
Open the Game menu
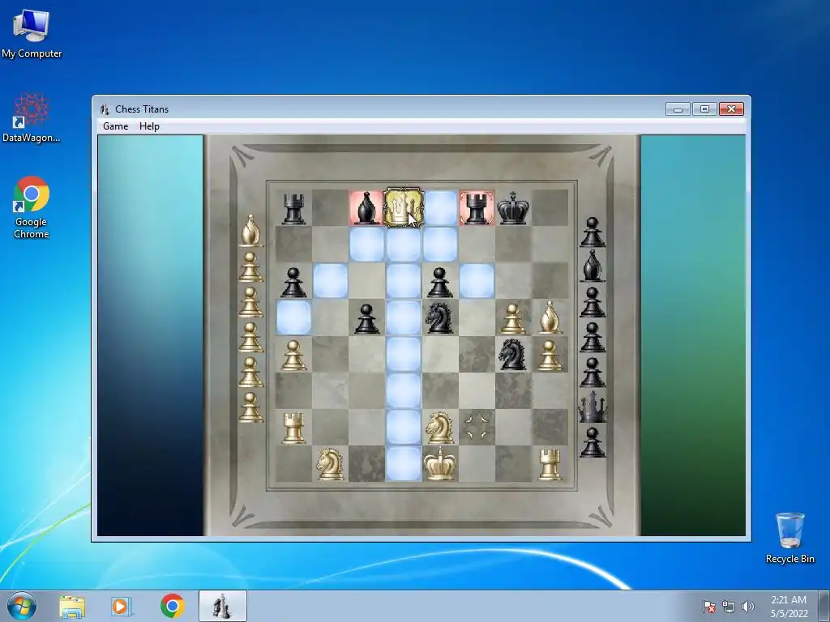[x=115, y=126]
